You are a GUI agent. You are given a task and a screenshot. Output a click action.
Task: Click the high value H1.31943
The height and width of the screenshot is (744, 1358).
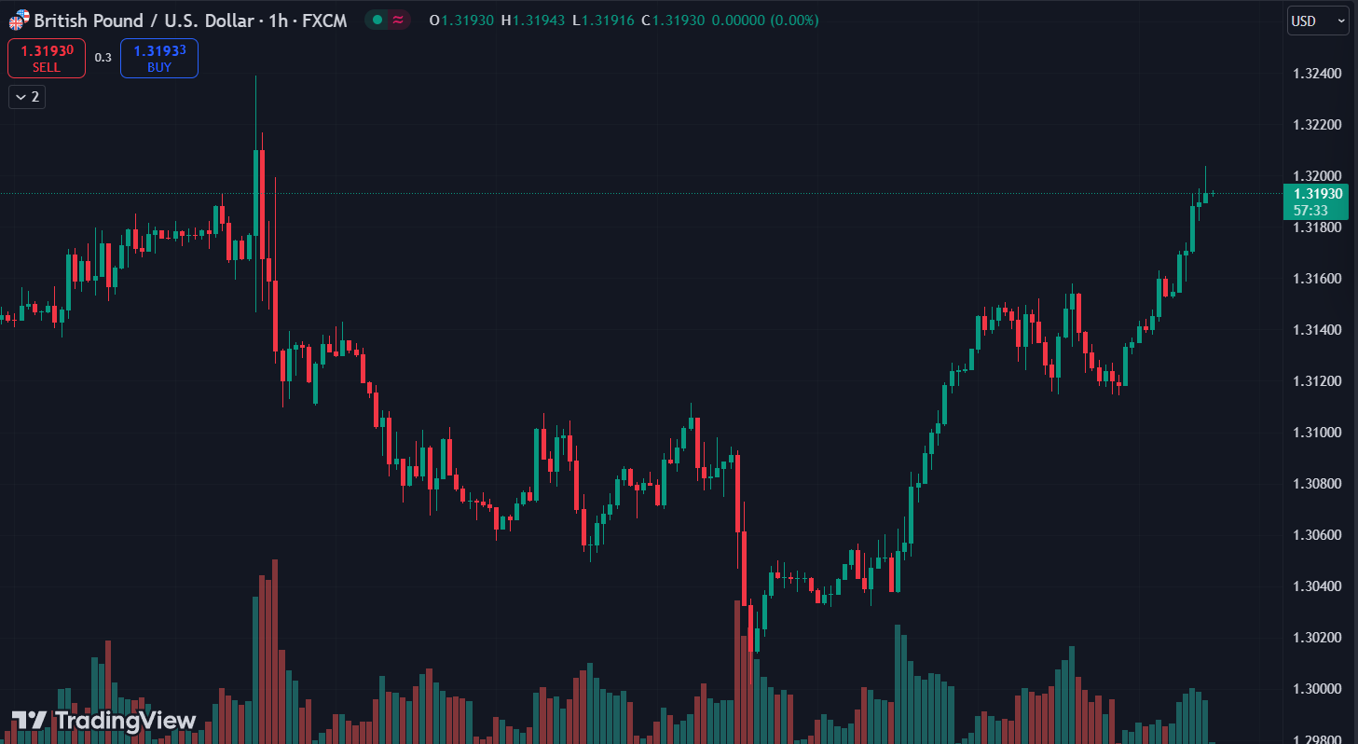click(533, 20)
